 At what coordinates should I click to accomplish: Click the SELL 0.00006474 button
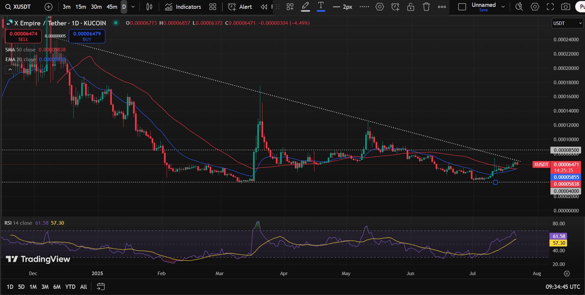point(23,36)
